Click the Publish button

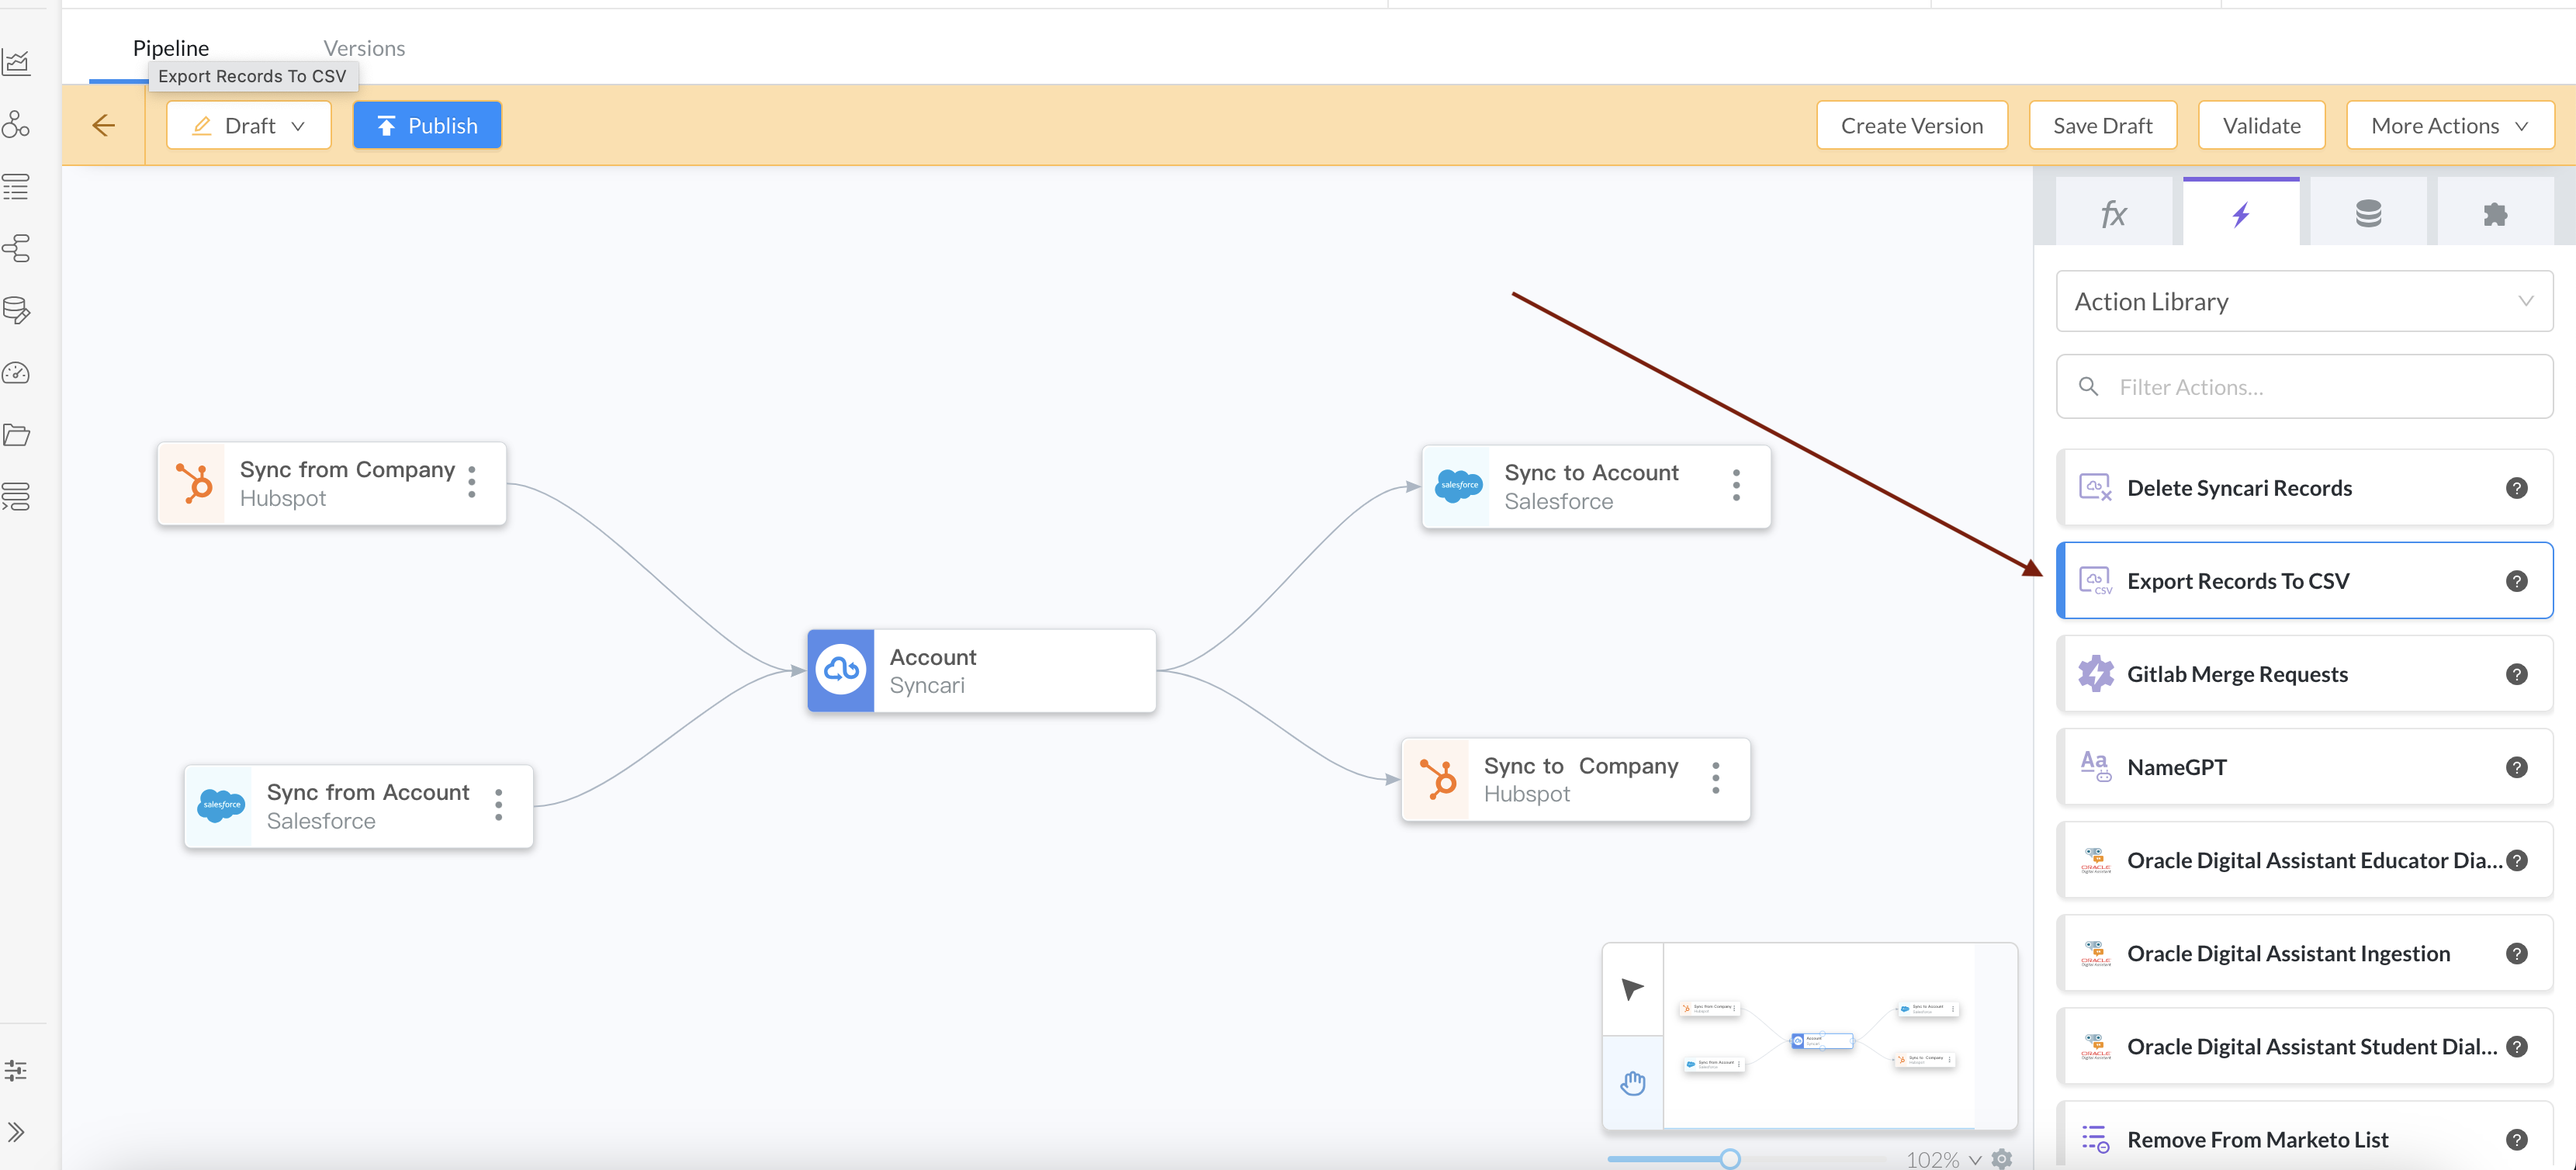[x=427, y=125]
